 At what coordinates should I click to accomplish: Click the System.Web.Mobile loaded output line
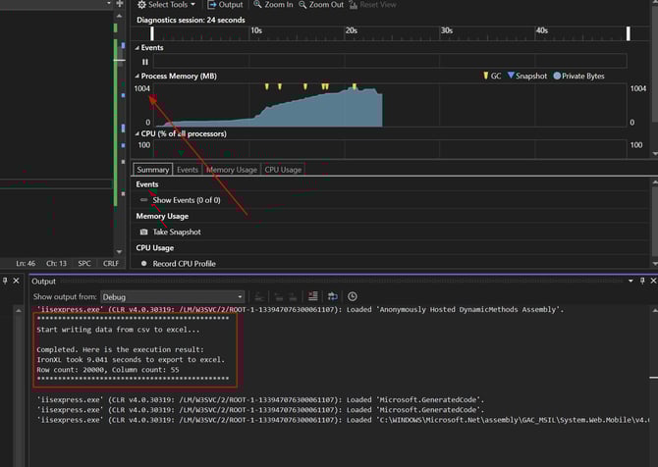[x=343, y=420]
